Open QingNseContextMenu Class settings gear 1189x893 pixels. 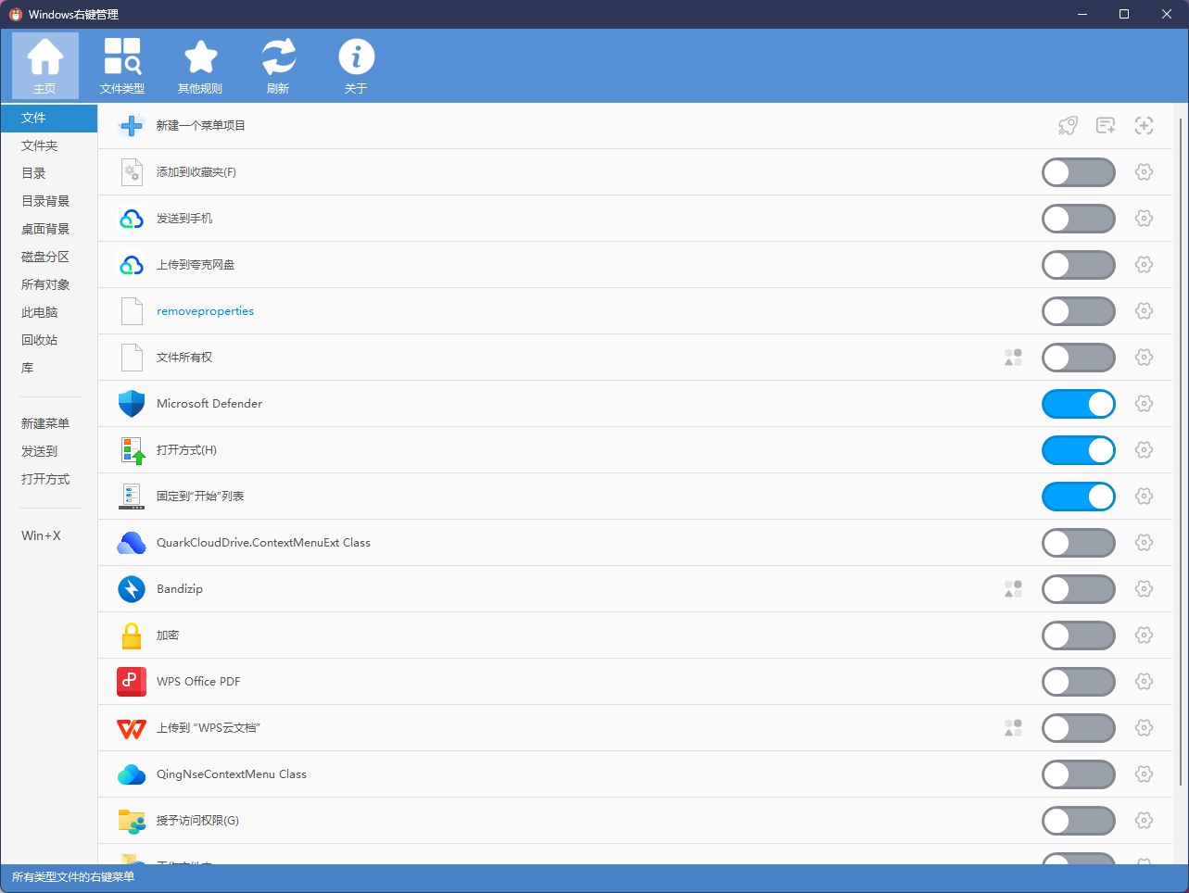click(1144, 774)
